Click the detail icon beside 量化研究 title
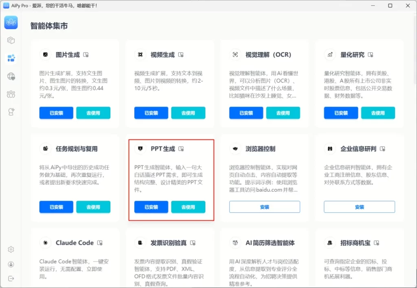Viewport: 417px width, 288px height. pyautogui.click(x=371, y=55)
